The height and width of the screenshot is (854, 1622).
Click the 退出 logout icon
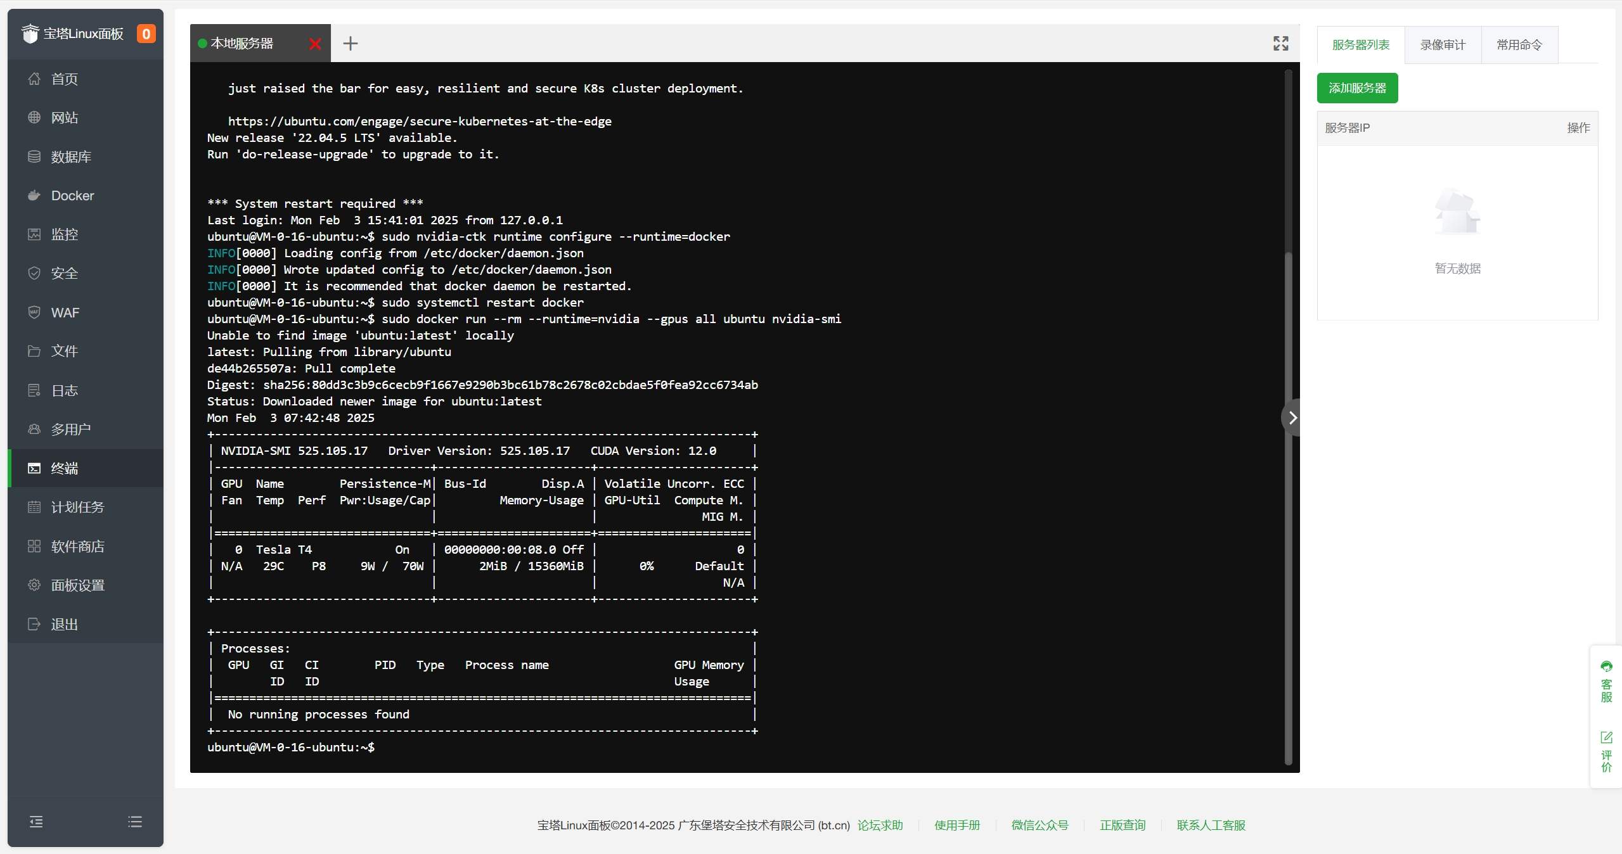tap(34, 624)
